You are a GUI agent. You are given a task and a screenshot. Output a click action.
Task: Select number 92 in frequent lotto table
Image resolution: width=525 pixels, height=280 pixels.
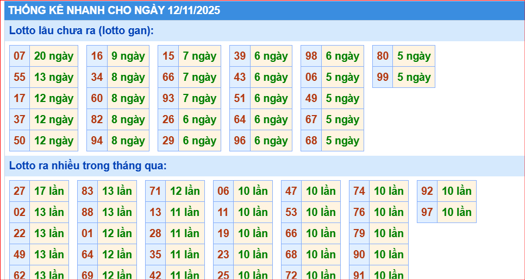pos(427,191)
